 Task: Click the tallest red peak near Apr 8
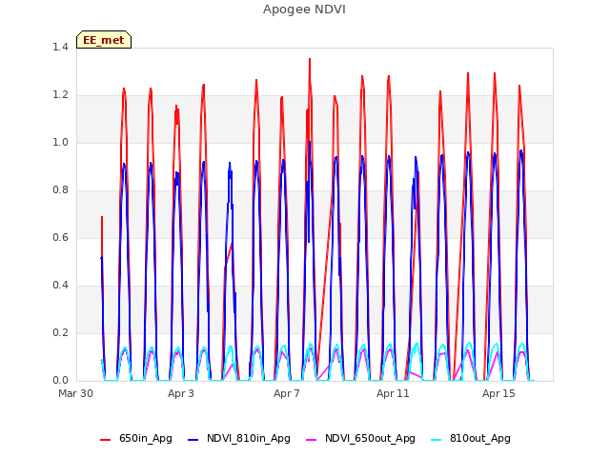(x=310, y=59)
